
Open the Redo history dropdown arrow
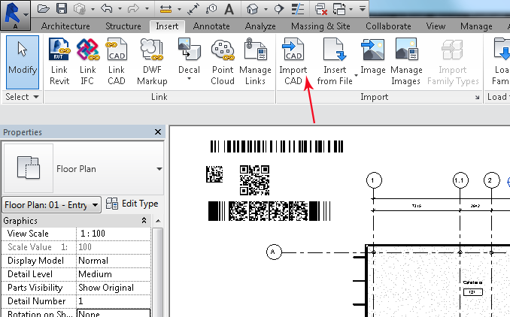pos(147,9)
